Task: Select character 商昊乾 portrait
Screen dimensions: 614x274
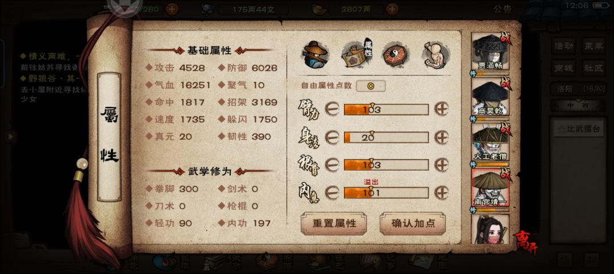Action: 490,97
